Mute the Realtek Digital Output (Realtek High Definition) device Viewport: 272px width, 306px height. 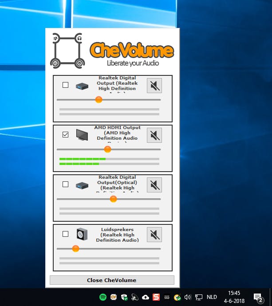(154, 86)
